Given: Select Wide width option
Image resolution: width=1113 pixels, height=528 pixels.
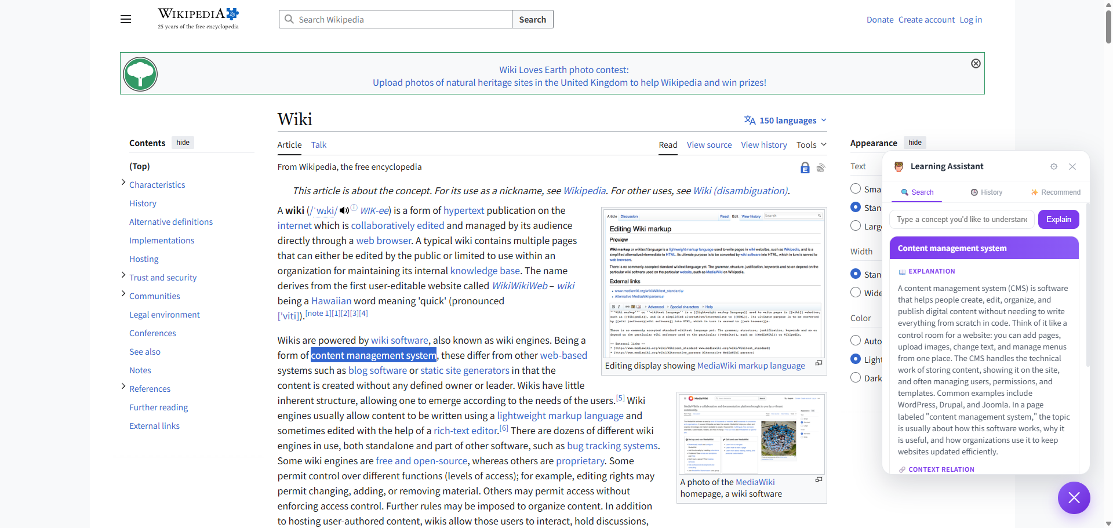Looking at the screenshot, I should coord(856,292).
